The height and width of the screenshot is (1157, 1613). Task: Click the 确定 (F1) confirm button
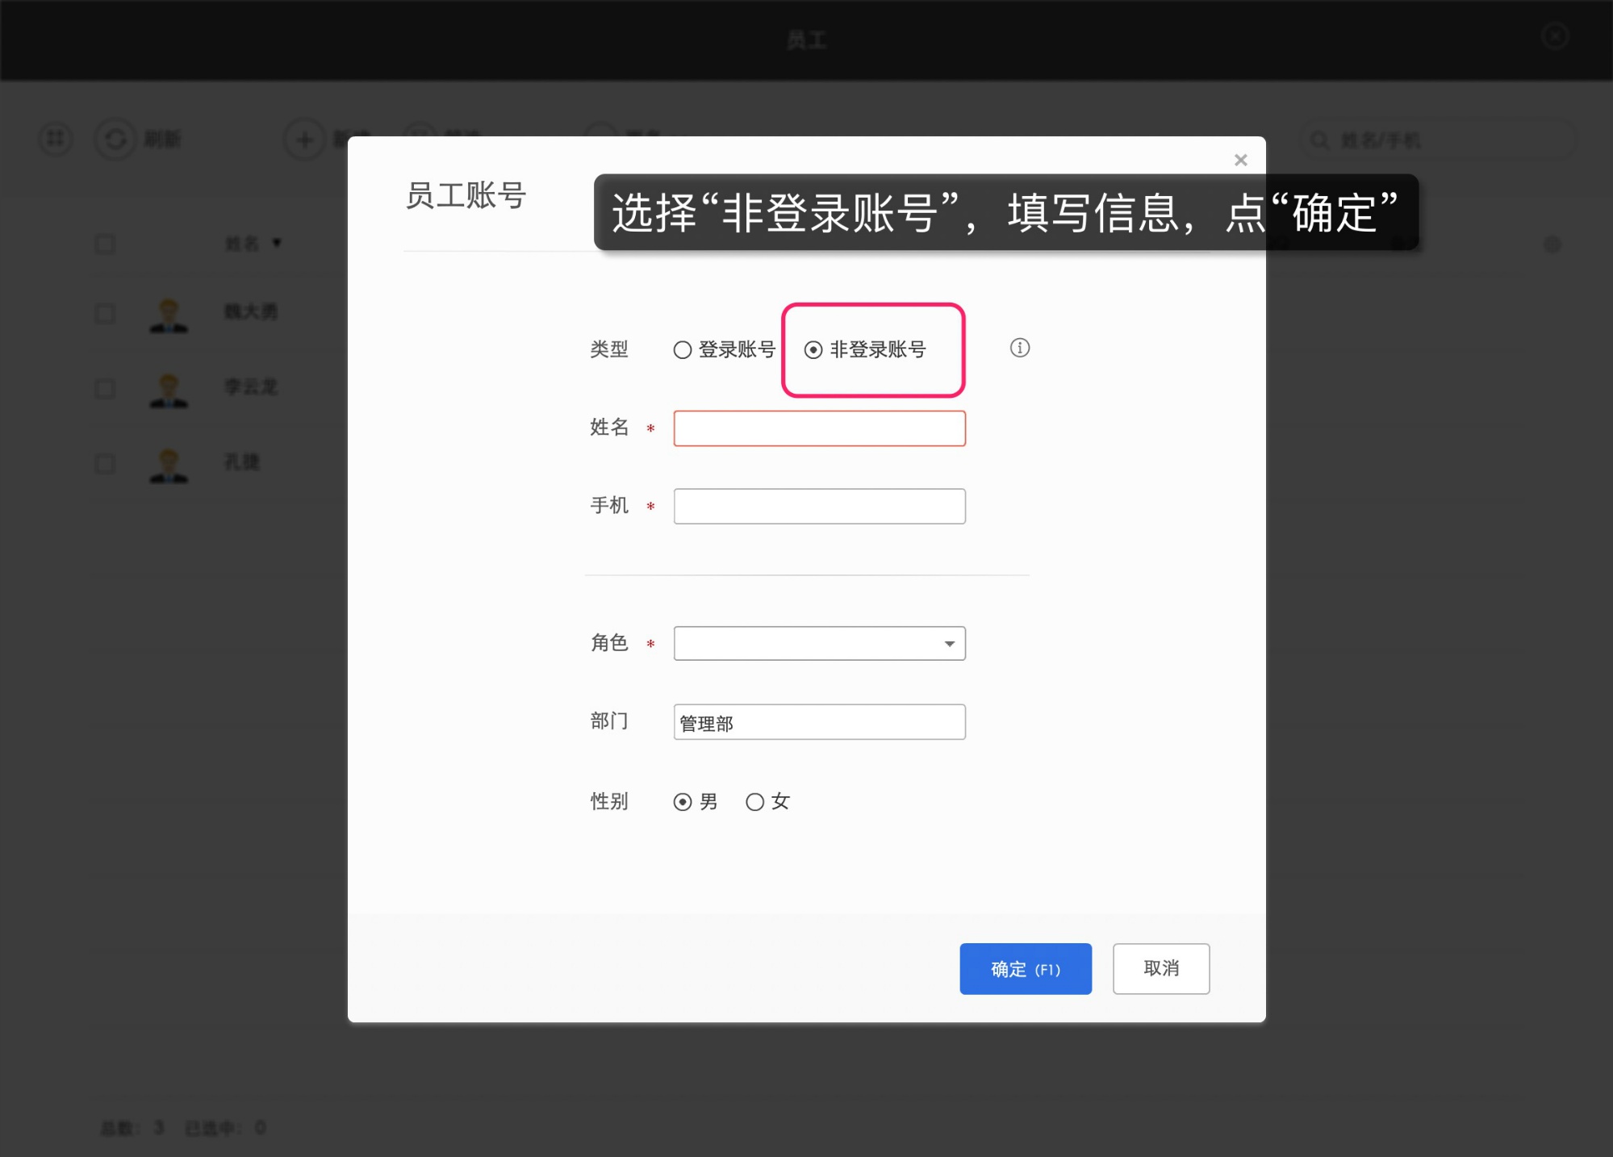(x=1025, y=968)
